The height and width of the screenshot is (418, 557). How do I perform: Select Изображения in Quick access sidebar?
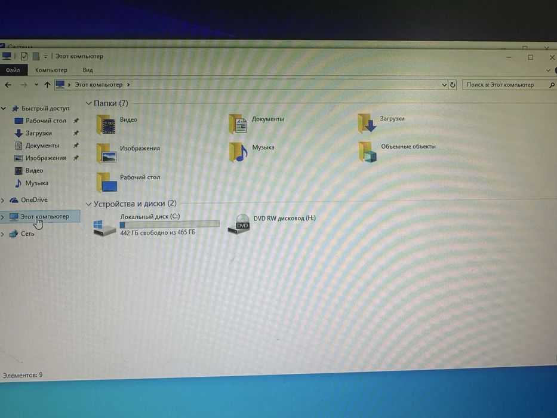[45, 158]
